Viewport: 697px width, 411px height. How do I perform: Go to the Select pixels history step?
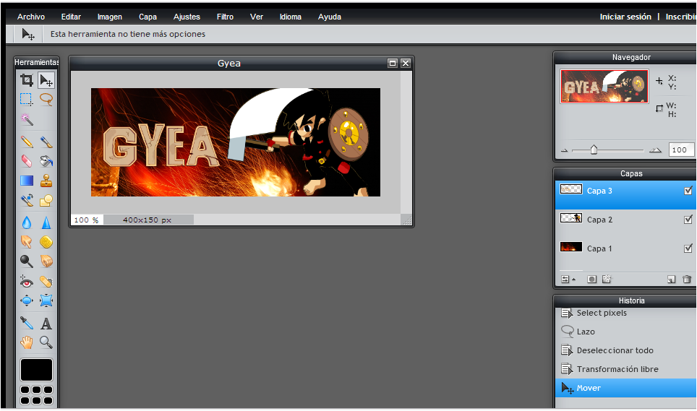pos(625,313)
